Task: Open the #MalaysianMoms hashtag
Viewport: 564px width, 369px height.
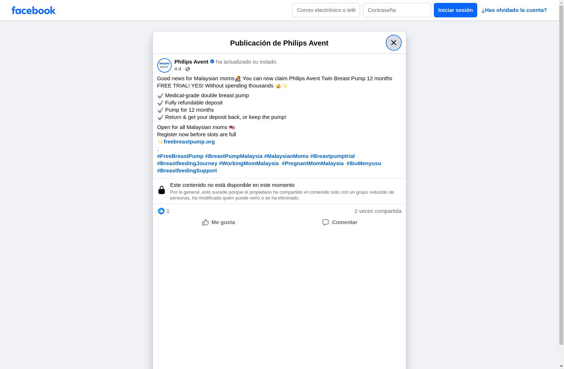Action: (286, 156)
